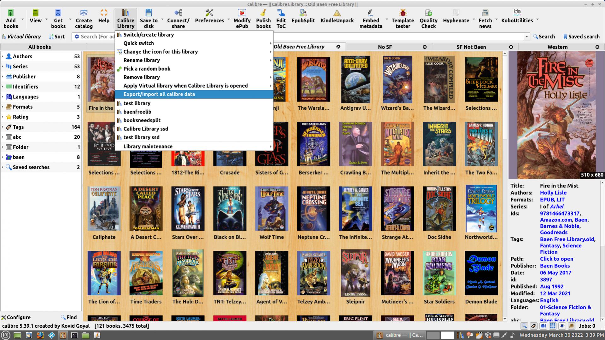This screenshot has height=340, width=605.
Task: Open the terminal from the taskbar
Action: (x=74, y=335)
